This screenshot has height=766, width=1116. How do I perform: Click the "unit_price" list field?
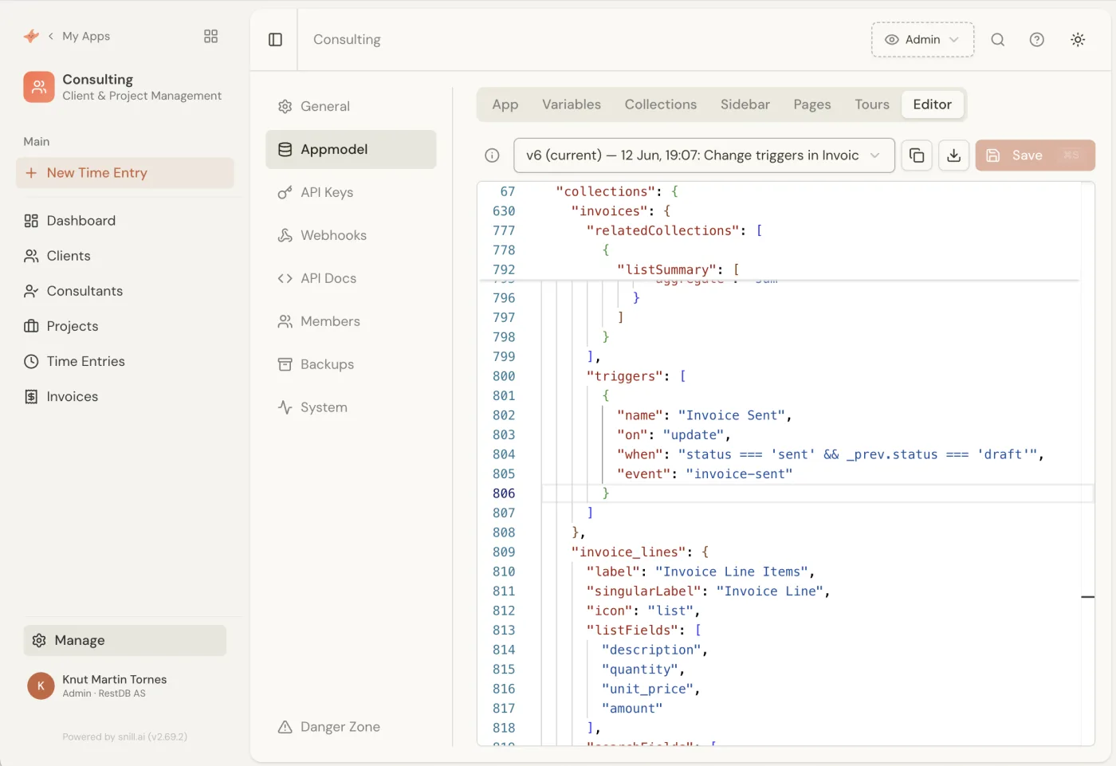coord(647,689)
